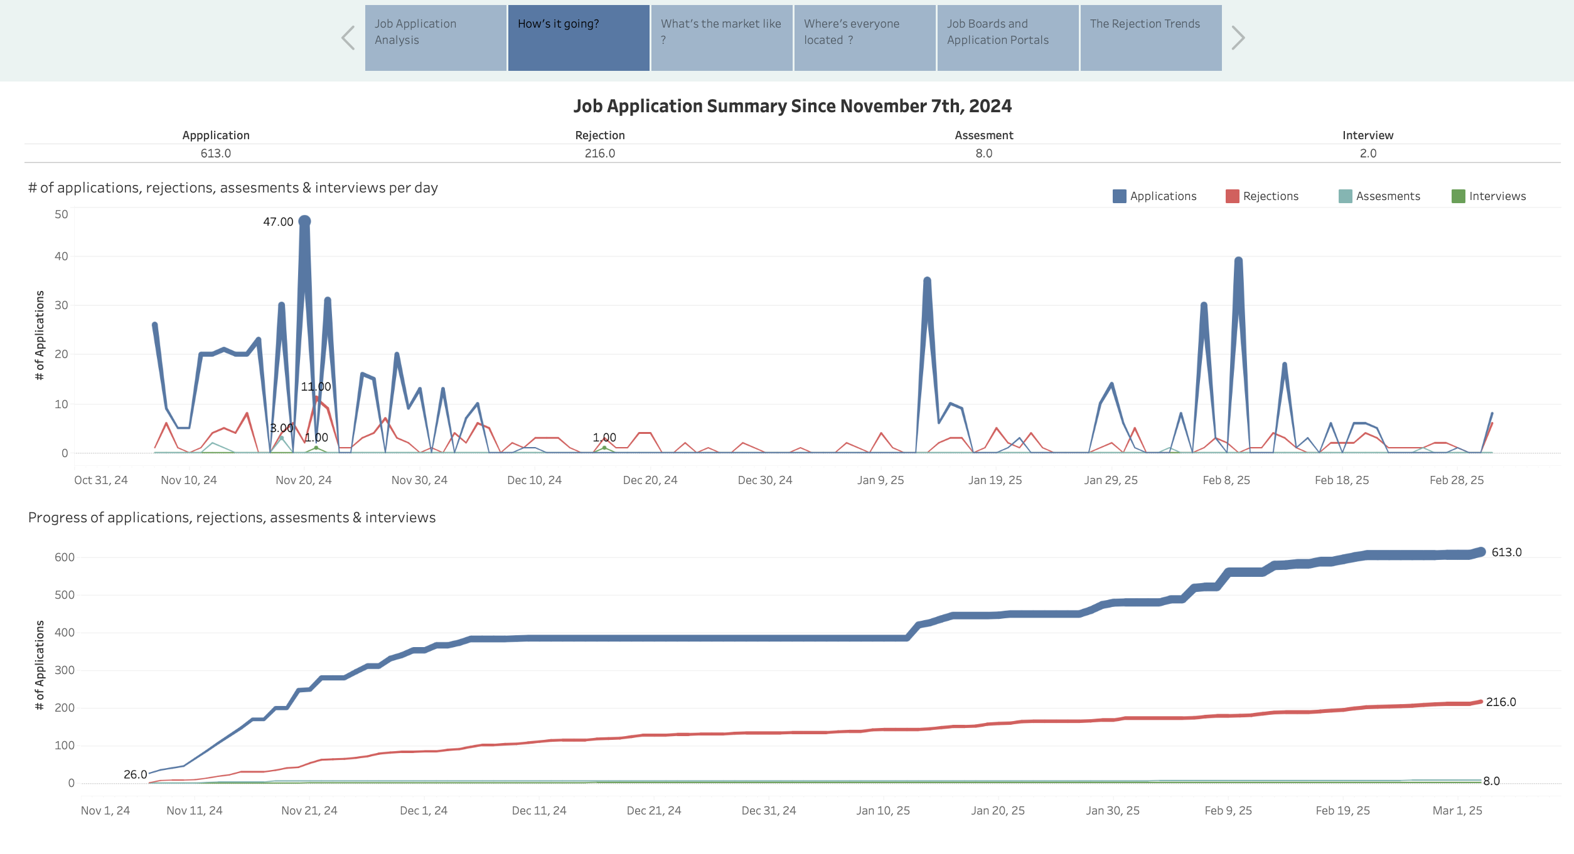Click the next story point arrow
The height and width of the screenshot is (854, 1574).
point(1238,38)
